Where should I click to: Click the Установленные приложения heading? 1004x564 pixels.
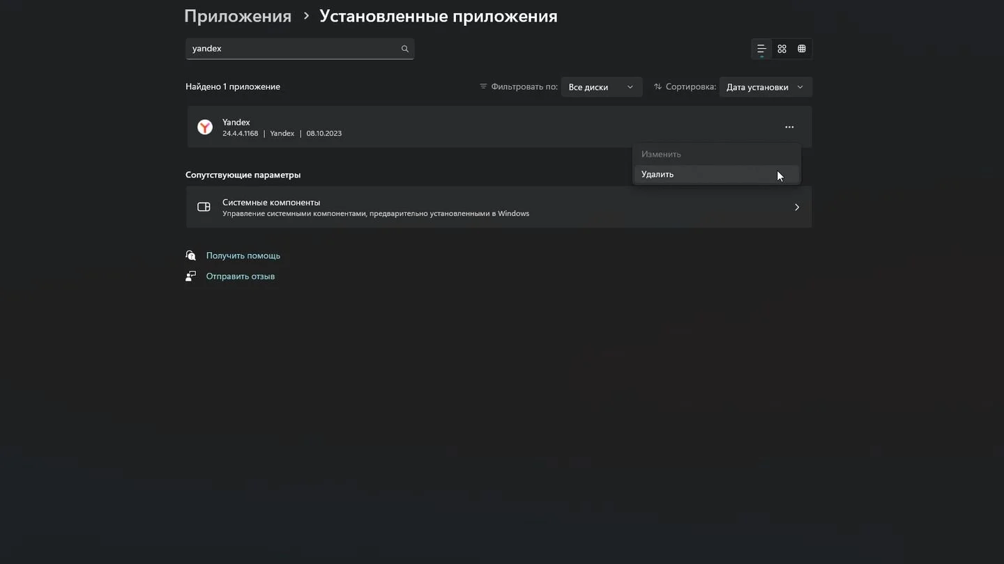click(x=439, y=16)
